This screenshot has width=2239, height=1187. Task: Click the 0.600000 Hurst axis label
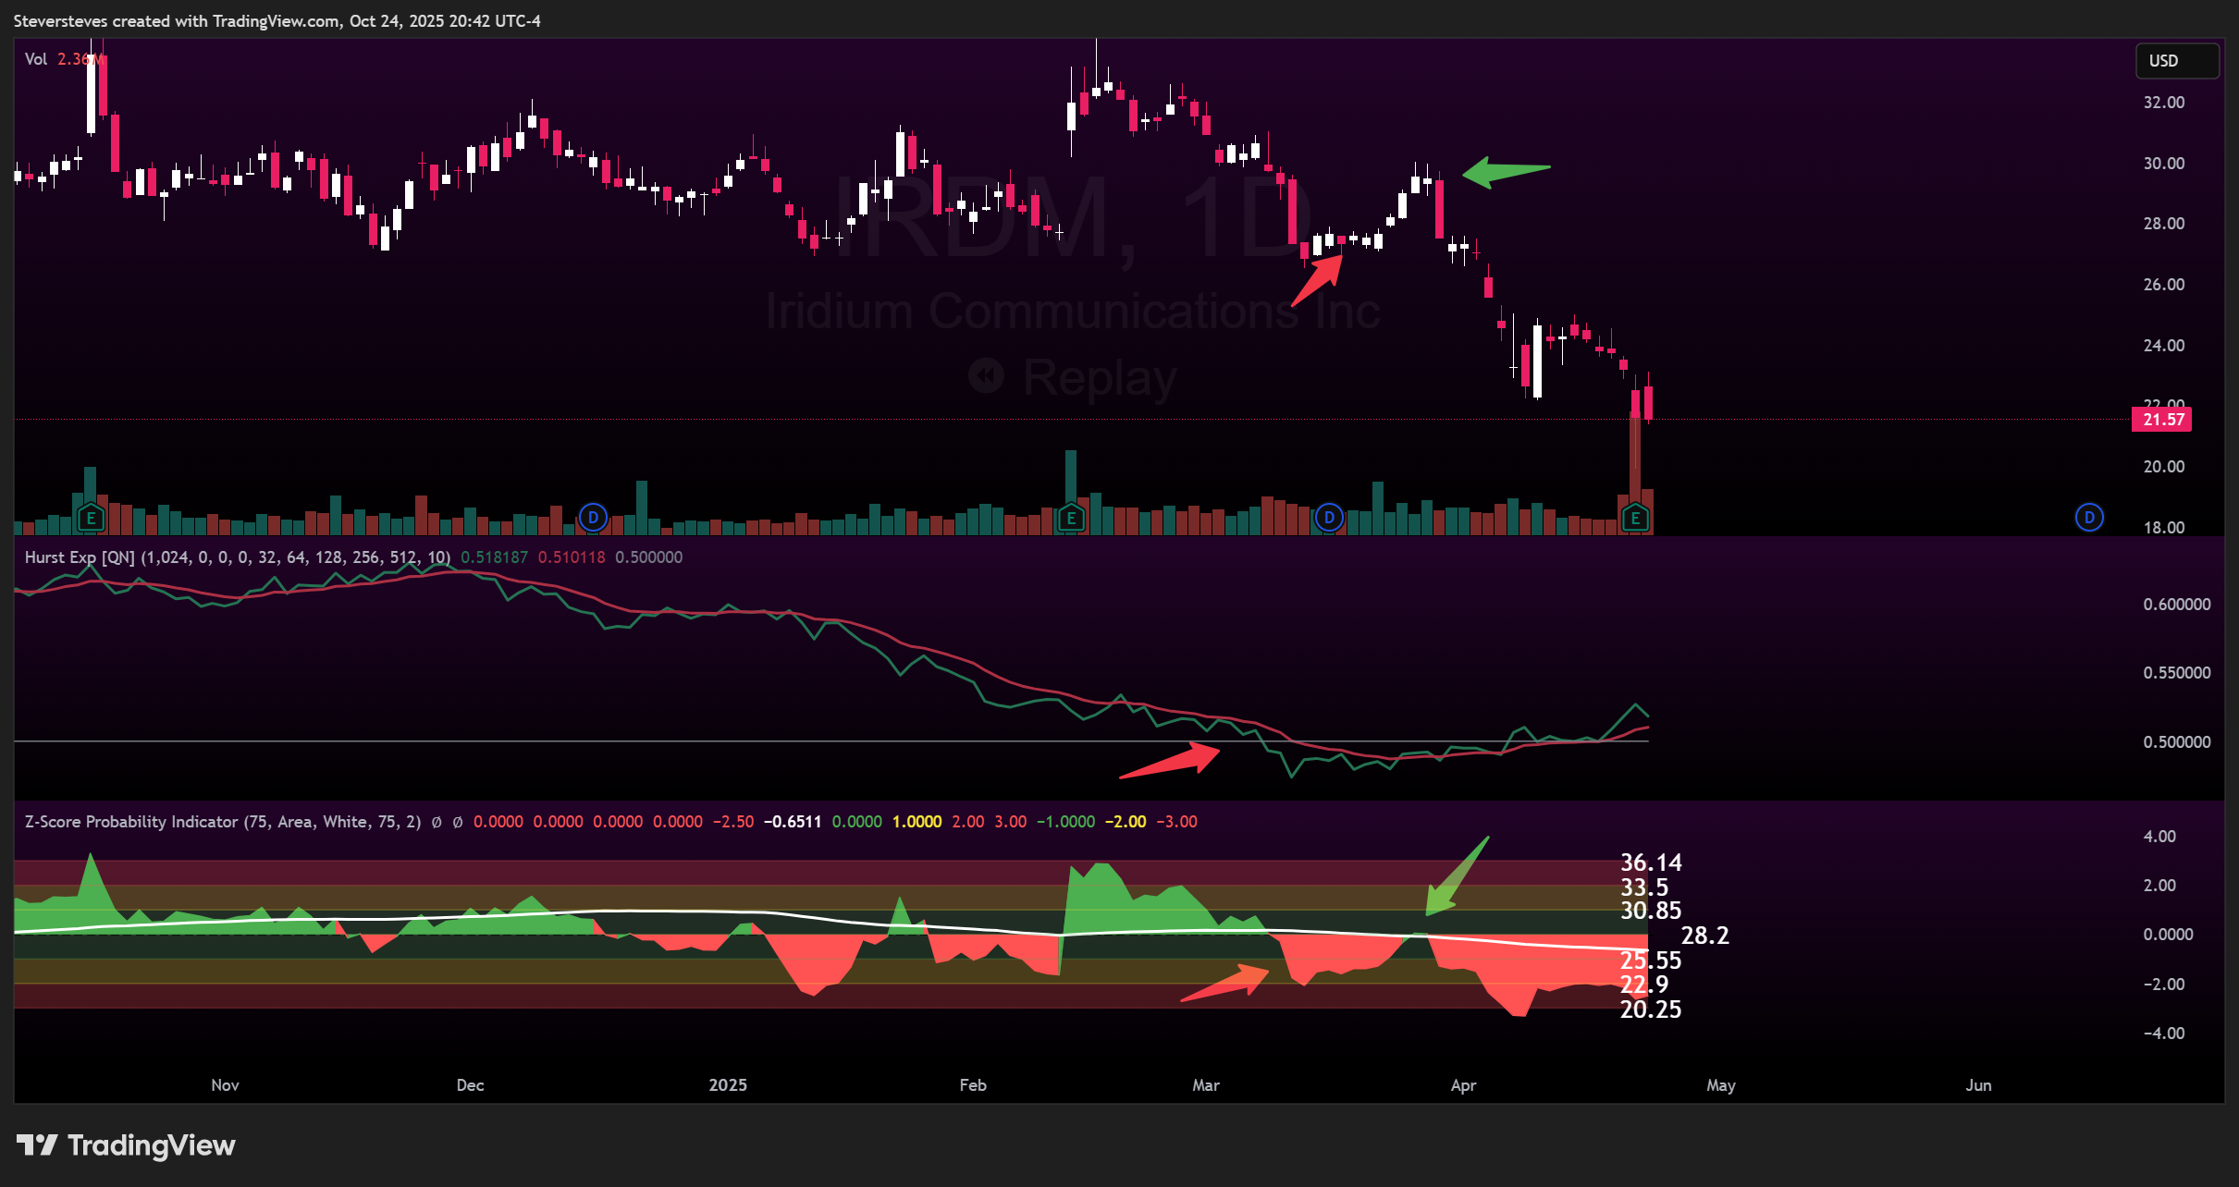[x=2177, y=605]
